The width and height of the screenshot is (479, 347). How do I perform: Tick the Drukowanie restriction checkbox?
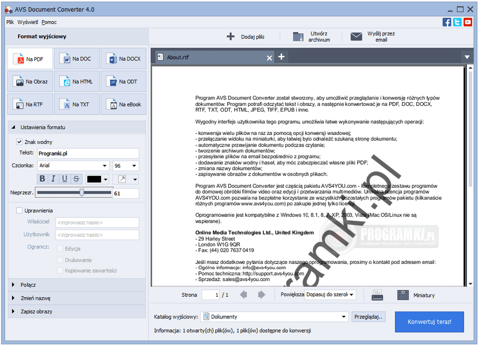(60, 260)
